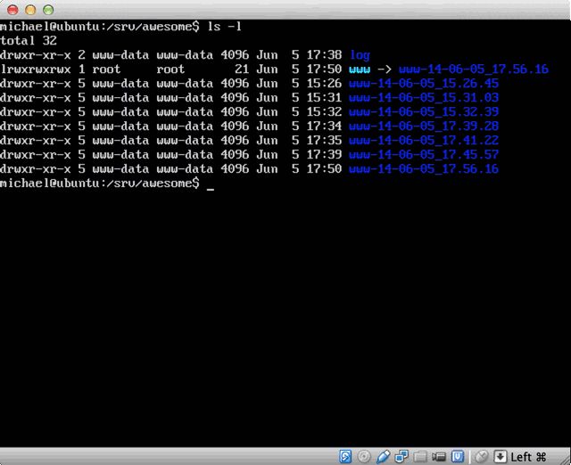Click the 'Left ⌘' host key label
This screenshot has height=465, width=571.
tap(528, 457)
